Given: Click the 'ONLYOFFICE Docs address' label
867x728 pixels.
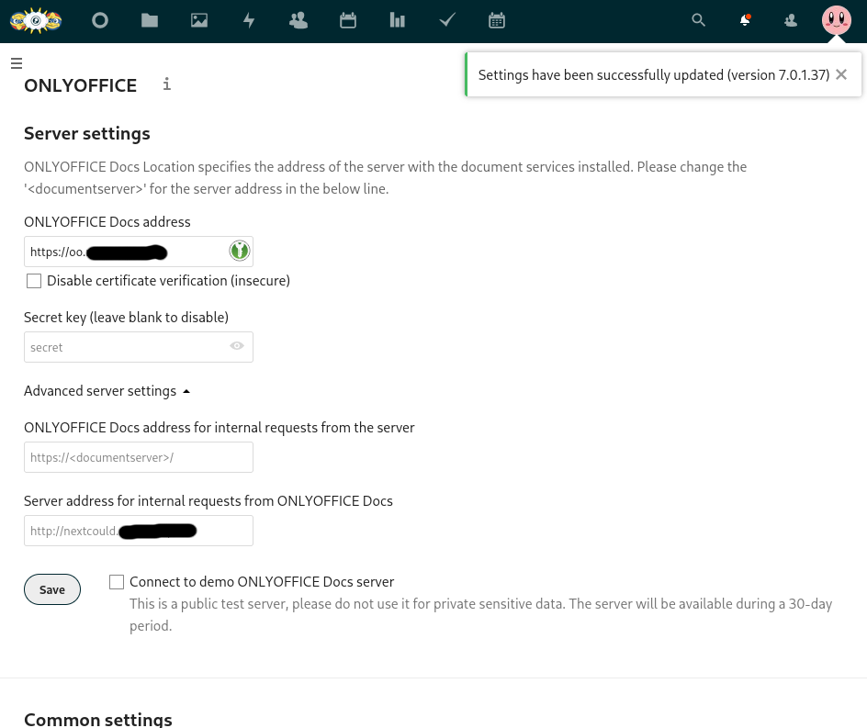Looking at the screenshot, I should (107, 221).
